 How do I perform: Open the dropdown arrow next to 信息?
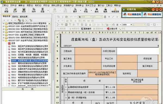pyautogui.click(x=48, y=10)
